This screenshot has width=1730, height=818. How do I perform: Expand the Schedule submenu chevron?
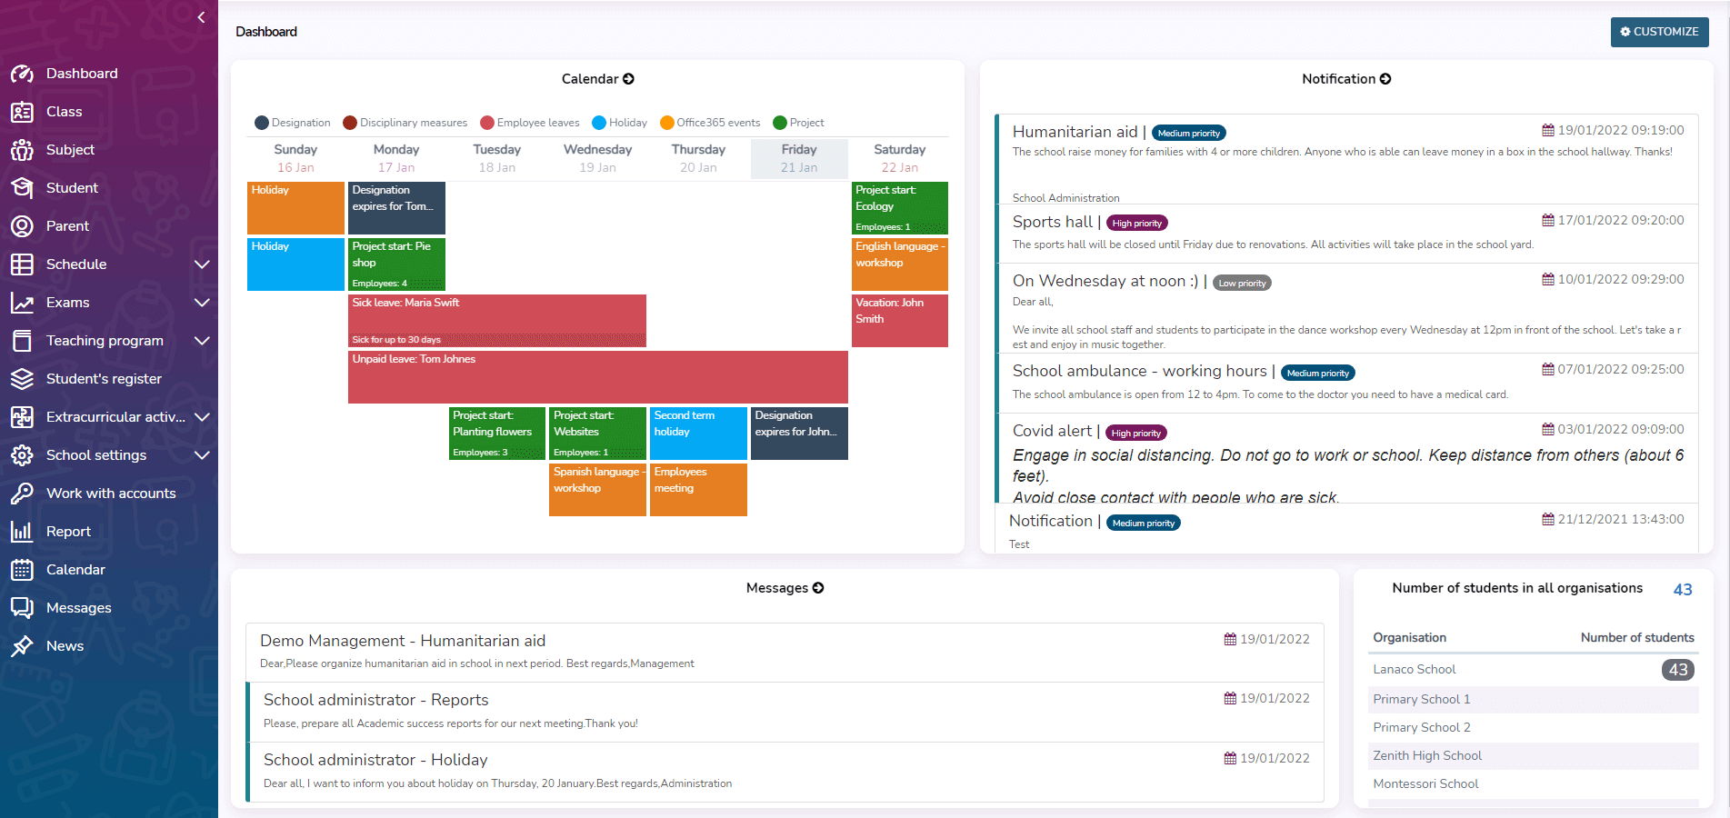(x=202, y=264)
